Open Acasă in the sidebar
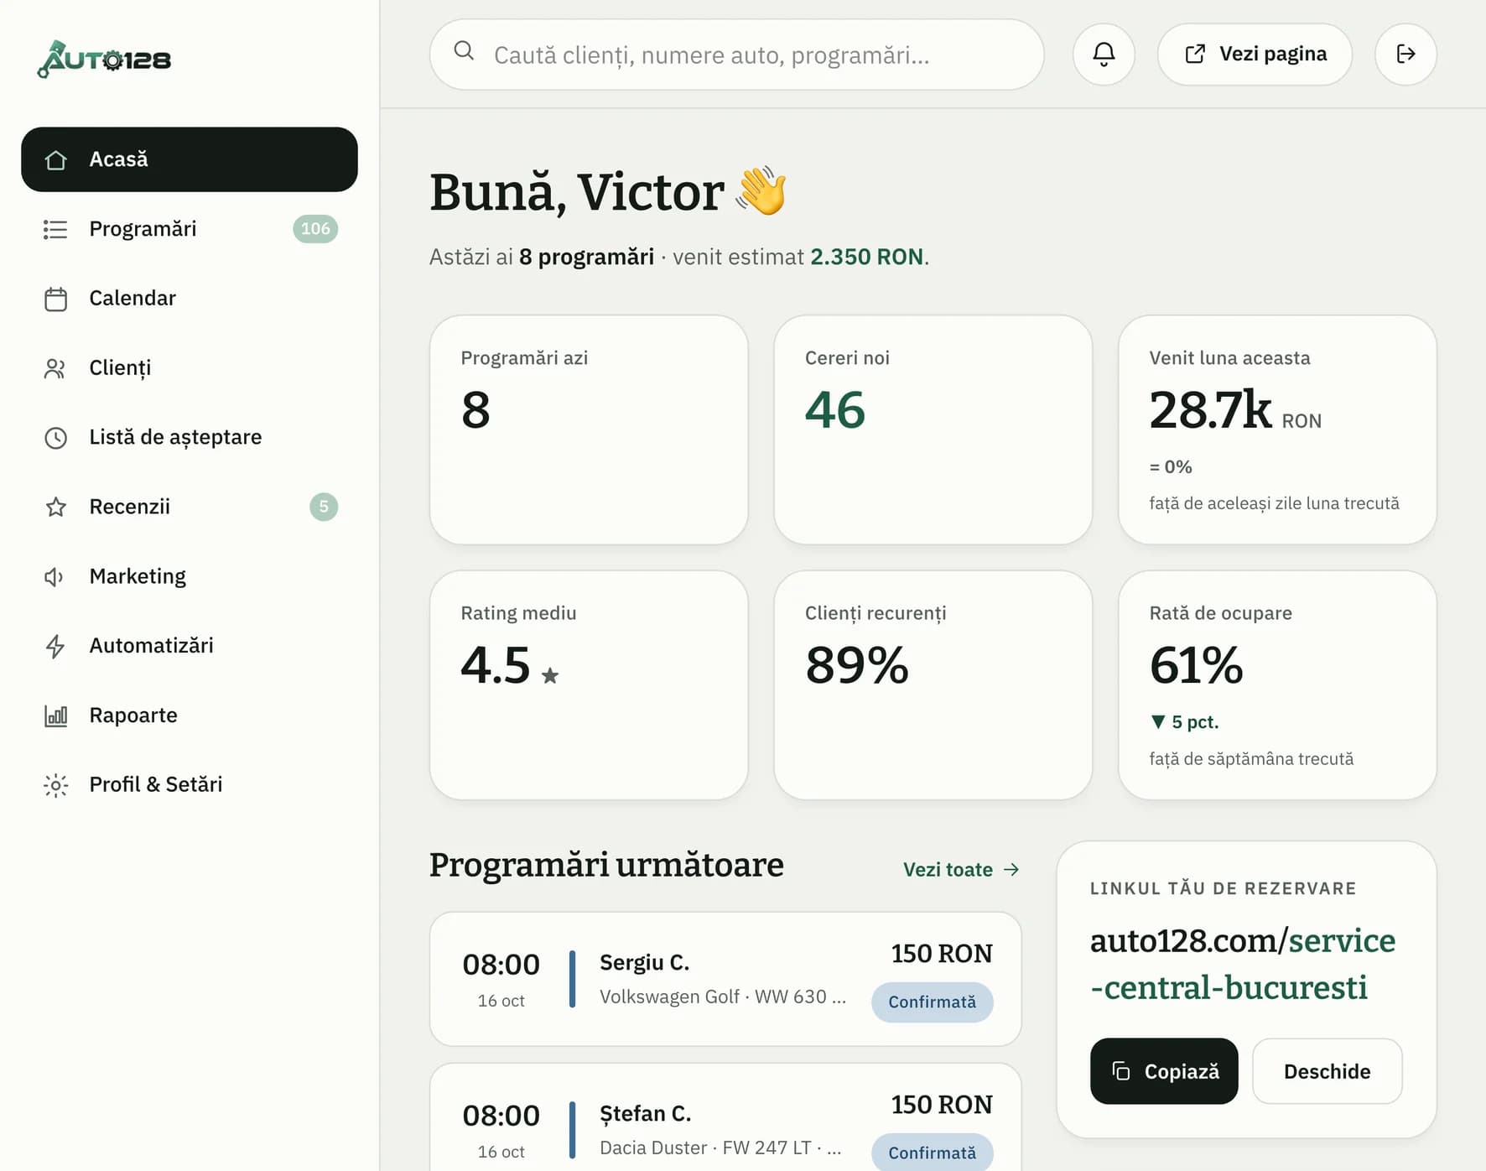Image resolution: width=1486 pixels, height=1171 pixels. (190, 159)
